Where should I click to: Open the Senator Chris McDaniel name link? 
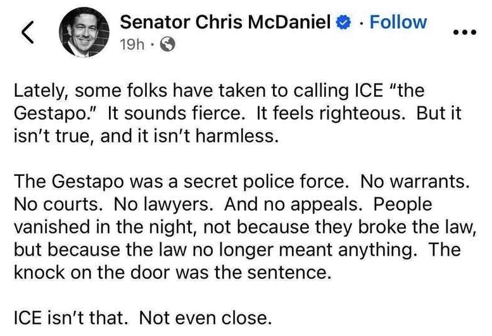[x=225, y=23]
